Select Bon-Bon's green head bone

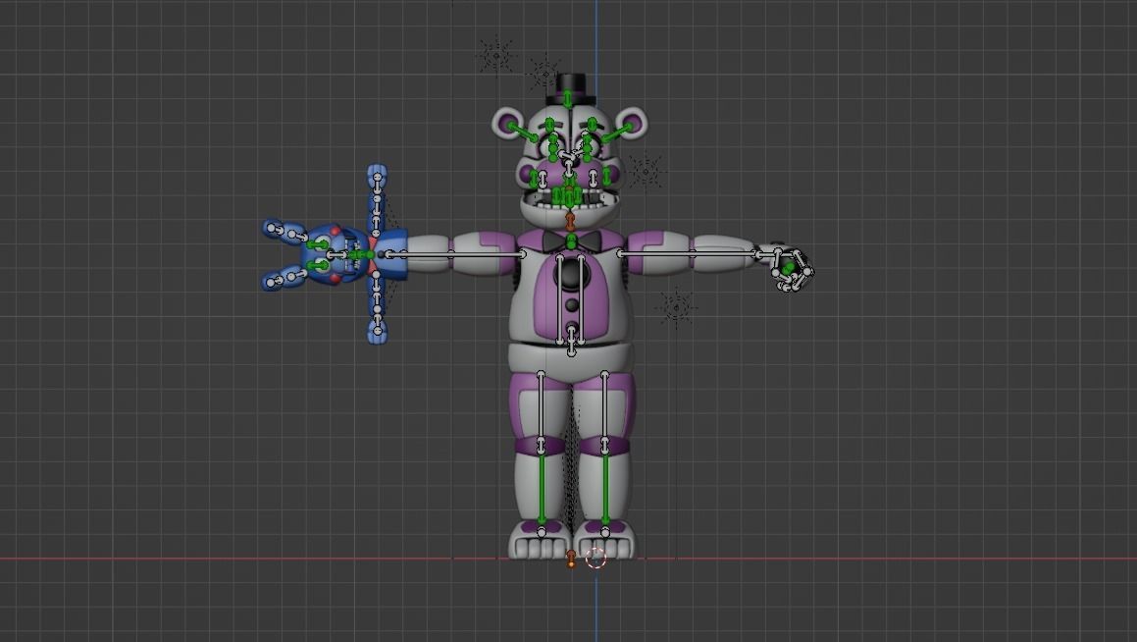point(360,254)
